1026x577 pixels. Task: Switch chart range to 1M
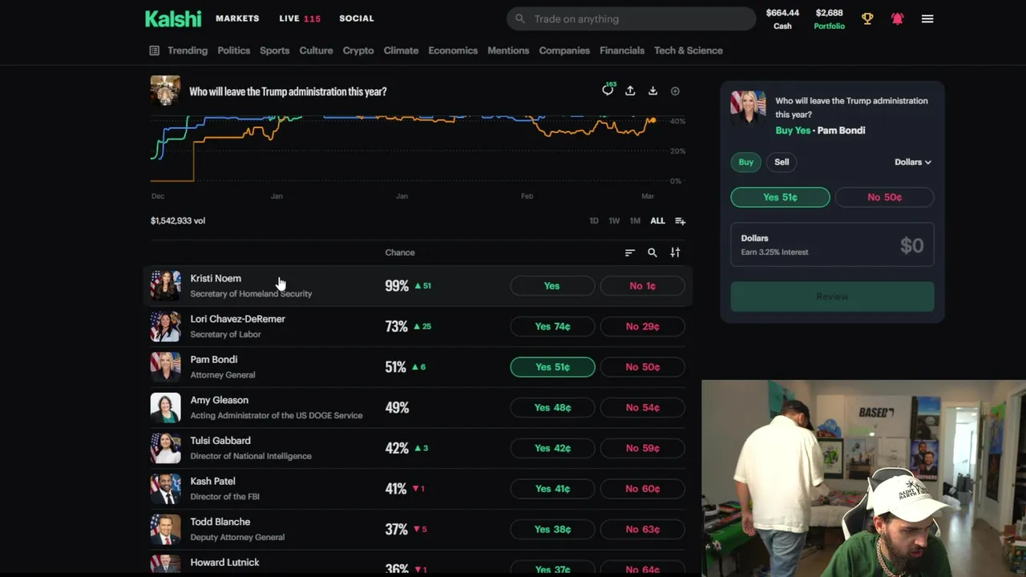[635, 220]
